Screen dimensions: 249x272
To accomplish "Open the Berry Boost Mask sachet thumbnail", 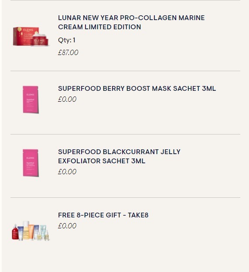I will click(x=31, y=100).
